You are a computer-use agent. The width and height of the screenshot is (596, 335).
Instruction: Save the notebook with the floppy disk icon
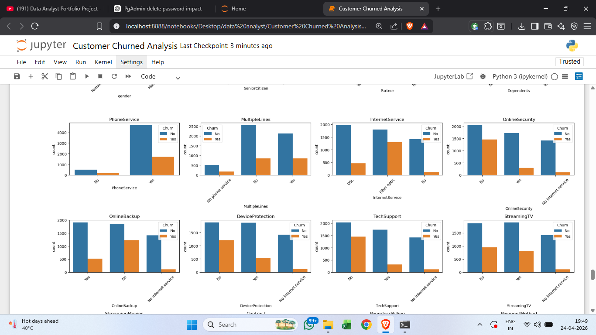click(17, 76)
